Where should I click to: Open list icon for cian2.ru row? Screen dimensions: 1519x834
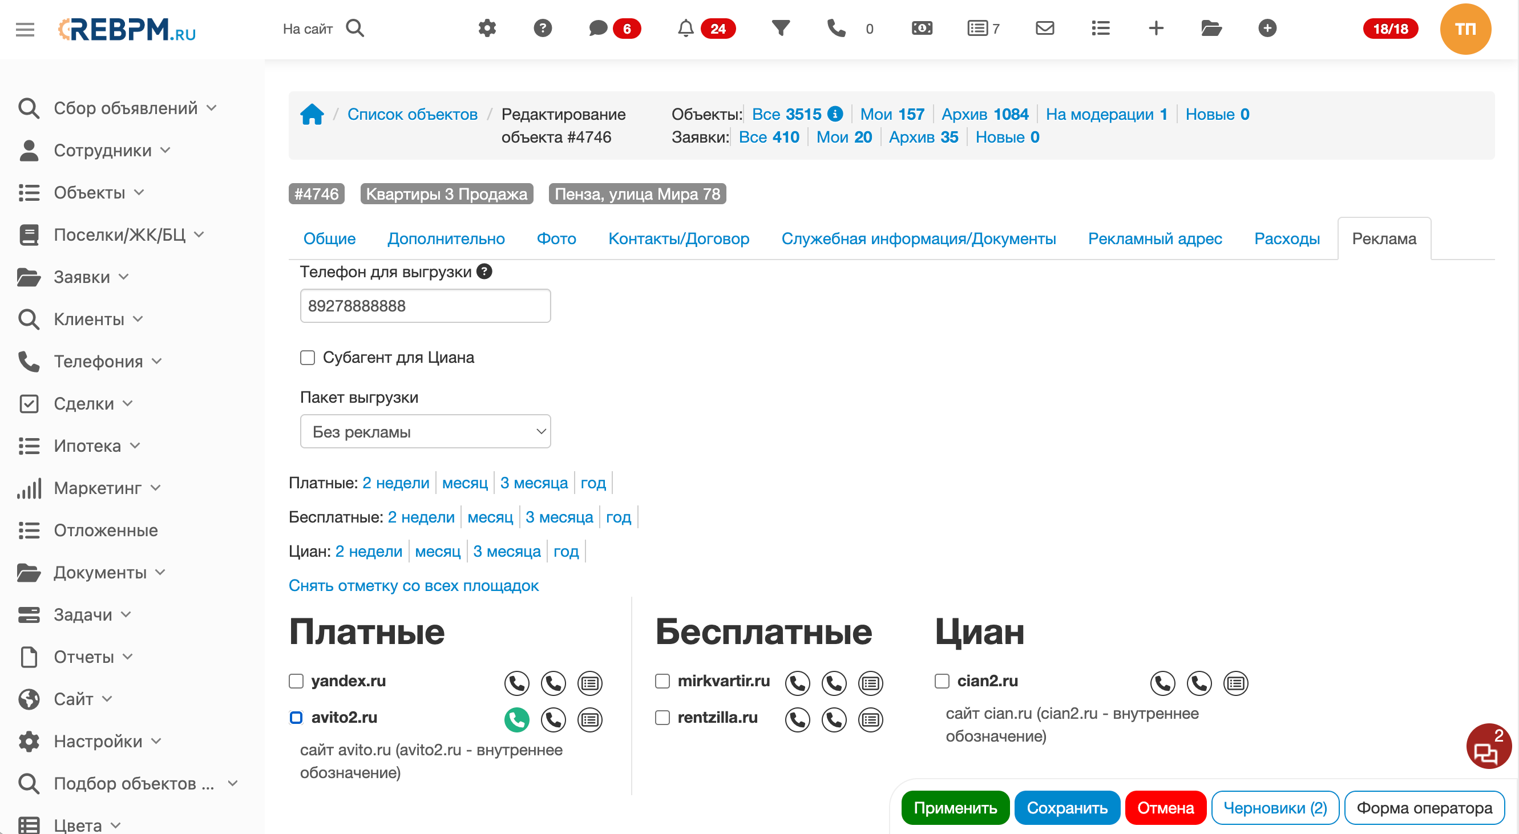click(1235, 682)
